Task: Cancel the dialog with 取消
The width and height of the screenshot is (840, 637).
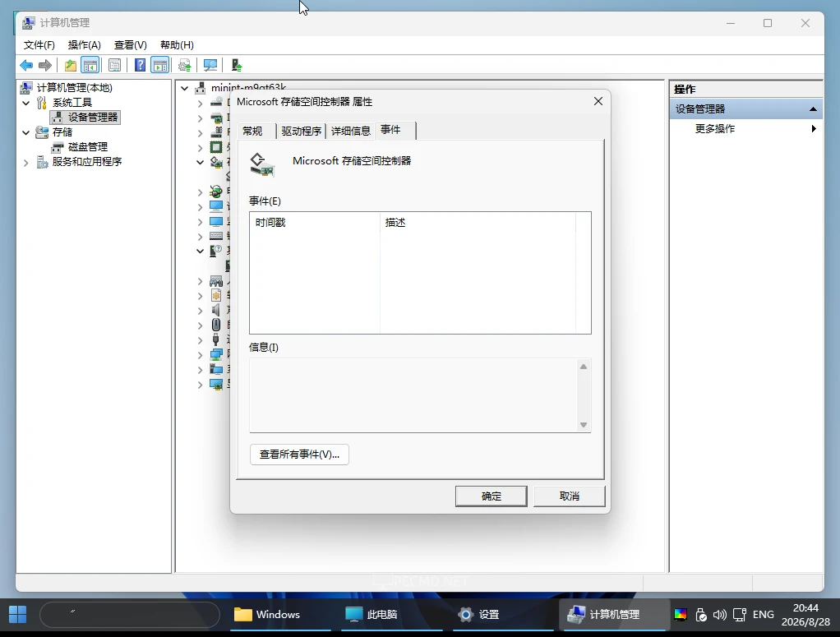Action: 570,496
